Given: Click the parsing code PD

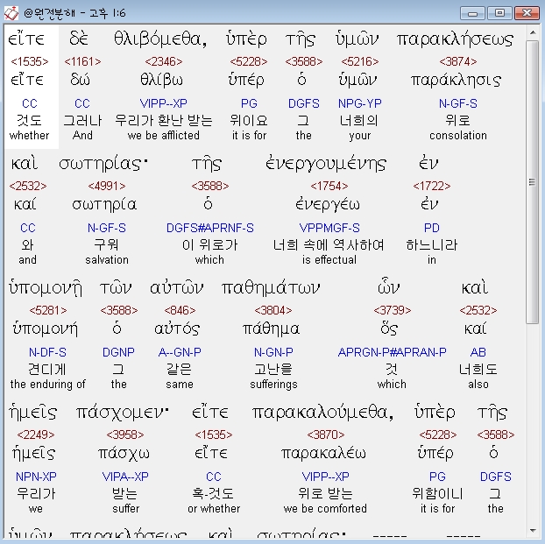Looking at the screenshot, I should click(432, 228).
